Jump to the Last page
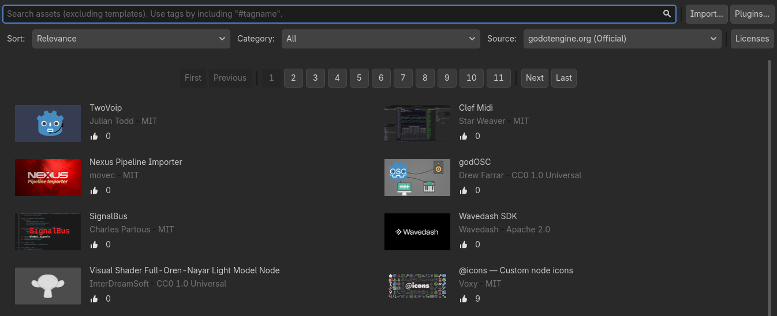Image resolution: width=777 pixels, height=316 pixels. click(564, 78)
